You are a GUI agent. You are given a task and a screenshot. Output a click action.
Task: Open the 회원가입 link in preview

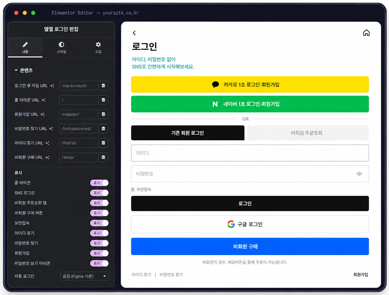coord(361,275)
